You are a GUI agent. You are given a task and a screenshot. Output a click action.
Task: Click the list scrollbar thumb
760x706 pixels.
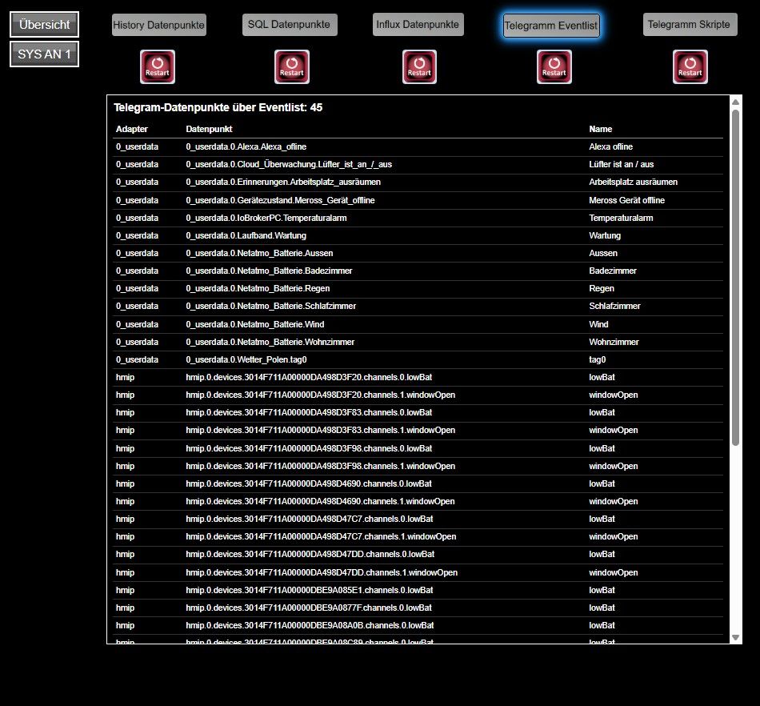click(735, 277)
